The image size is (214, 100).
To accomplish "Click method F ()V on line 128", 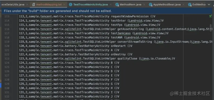I will 115,80.
